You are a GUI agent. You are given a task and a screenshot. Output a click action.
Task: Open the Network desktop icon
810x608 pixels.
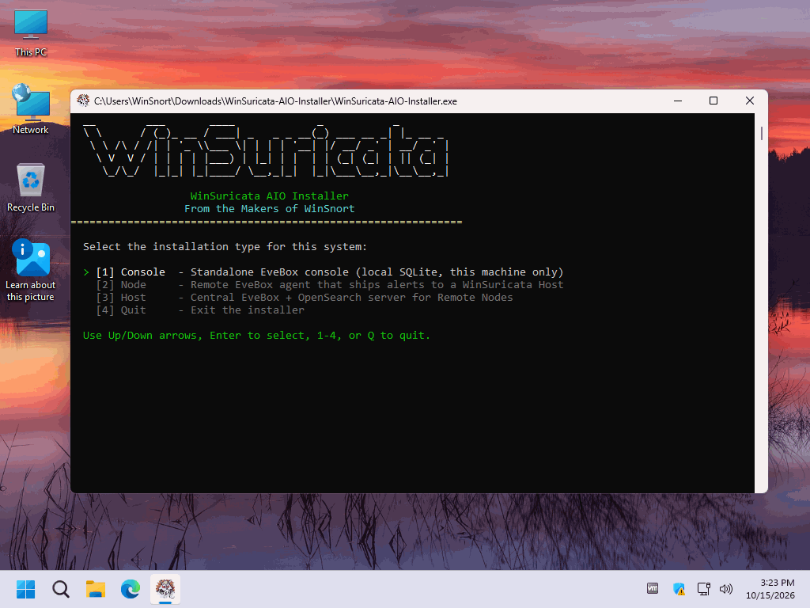coord(31,109)
